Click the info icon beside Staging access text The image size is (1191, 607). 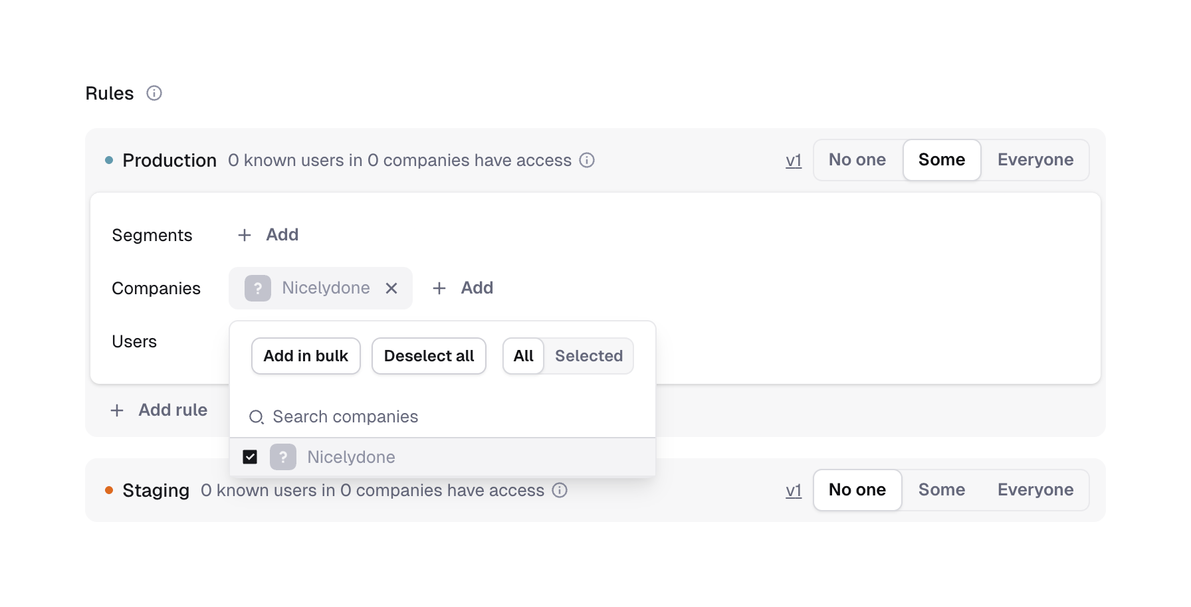coord(560,490)
